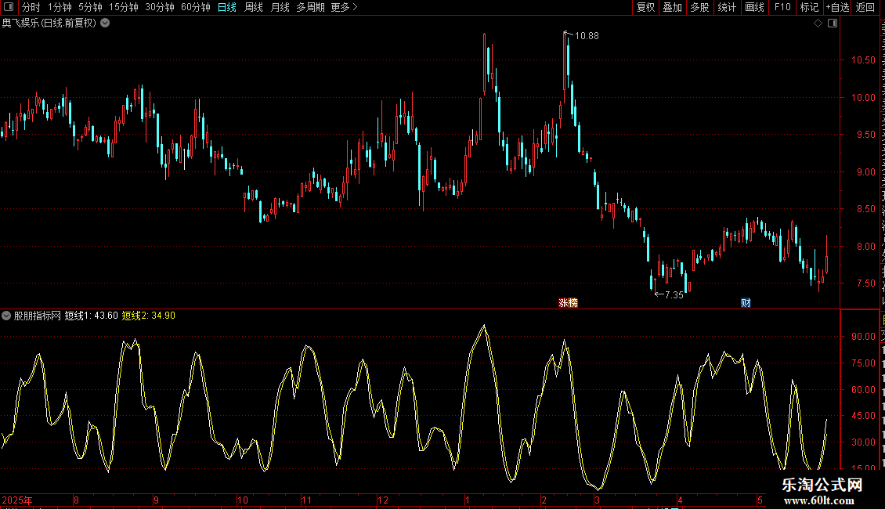Click 奥飞娱乐(日线.前复权) chart title

point(49,23)
